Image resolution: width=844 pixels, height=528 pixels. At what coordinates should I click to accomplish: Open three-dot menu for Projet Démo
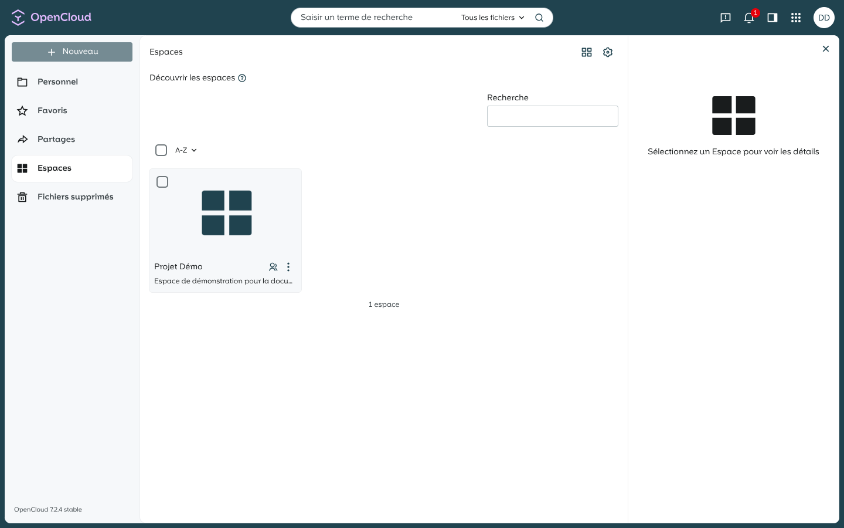288,267
